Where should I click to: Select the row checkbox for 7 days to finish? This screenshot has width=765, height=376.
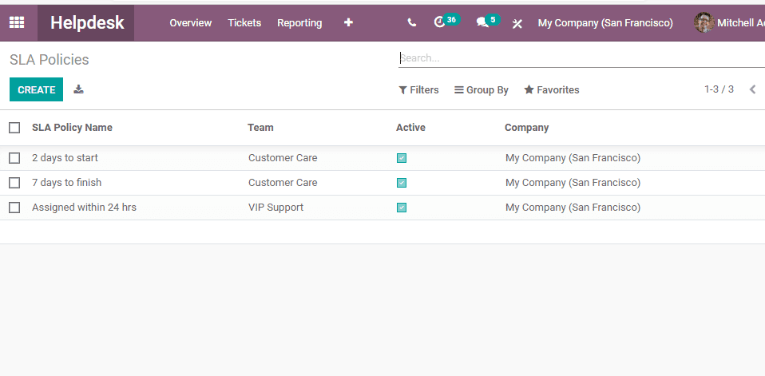(14, 183)
